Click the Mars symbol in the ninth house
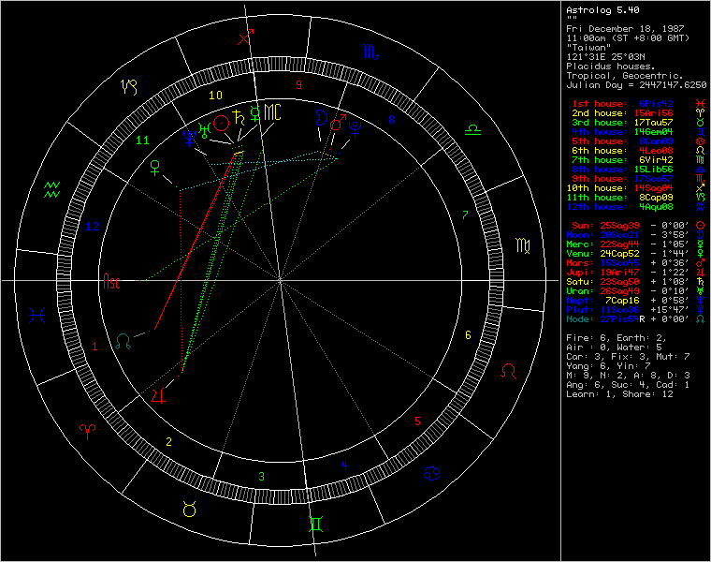 point(336,120)
